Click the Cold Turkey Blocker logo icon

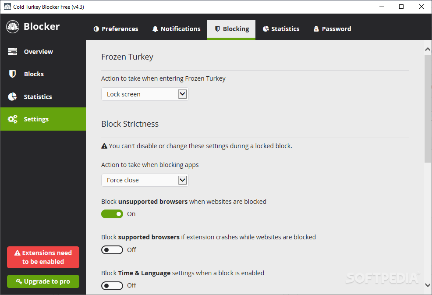[13, 27]
